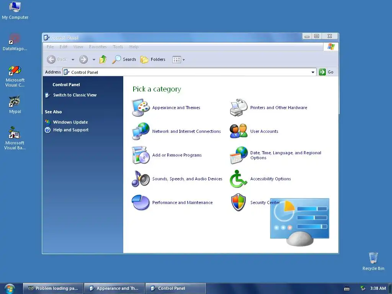
Task: Click the large control panel monitor graphic
Action: (x=300, y=222)
